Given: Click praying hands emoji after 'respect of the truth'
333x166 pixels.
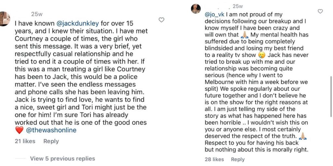Looking at the screenshot, I should click(x=302, y=136).
